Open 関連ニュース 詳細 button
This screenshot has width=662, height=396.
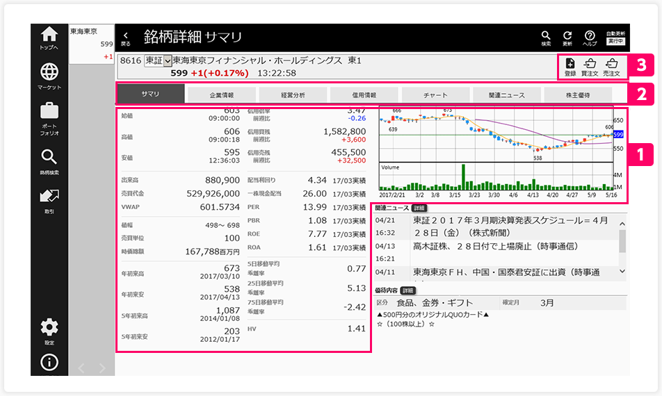pyautogui.click(x=419, y=208)
